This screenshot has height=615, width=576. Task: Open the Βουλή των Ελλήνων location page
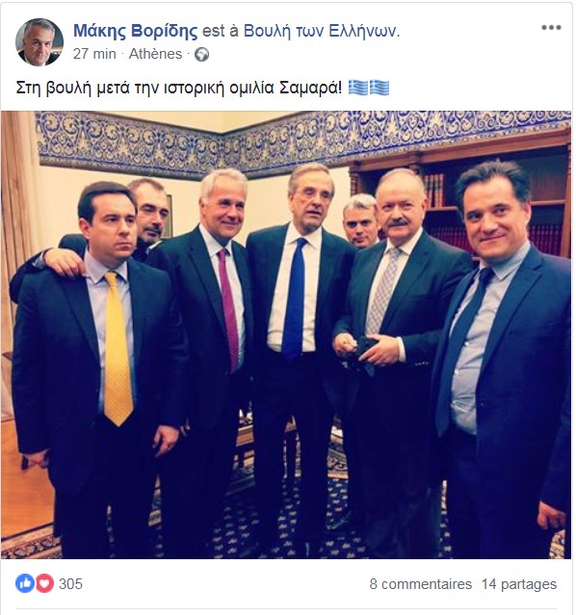coord(322,31)
